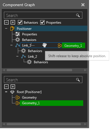Viewport: 110px width, 129px height.
Task: Collapse the Root [Positioner] node
Action: click(6, 92)
